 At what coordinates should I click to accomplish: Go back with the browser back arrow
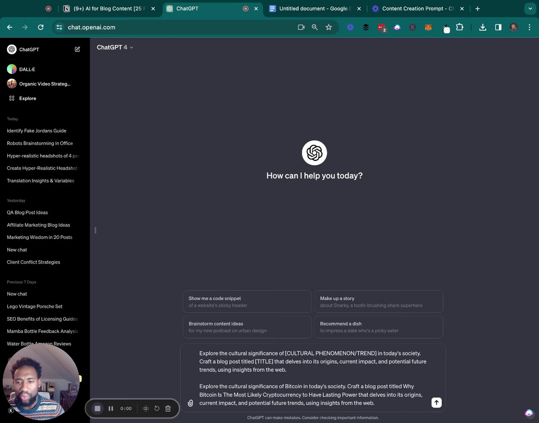click(x=10, y=27)
